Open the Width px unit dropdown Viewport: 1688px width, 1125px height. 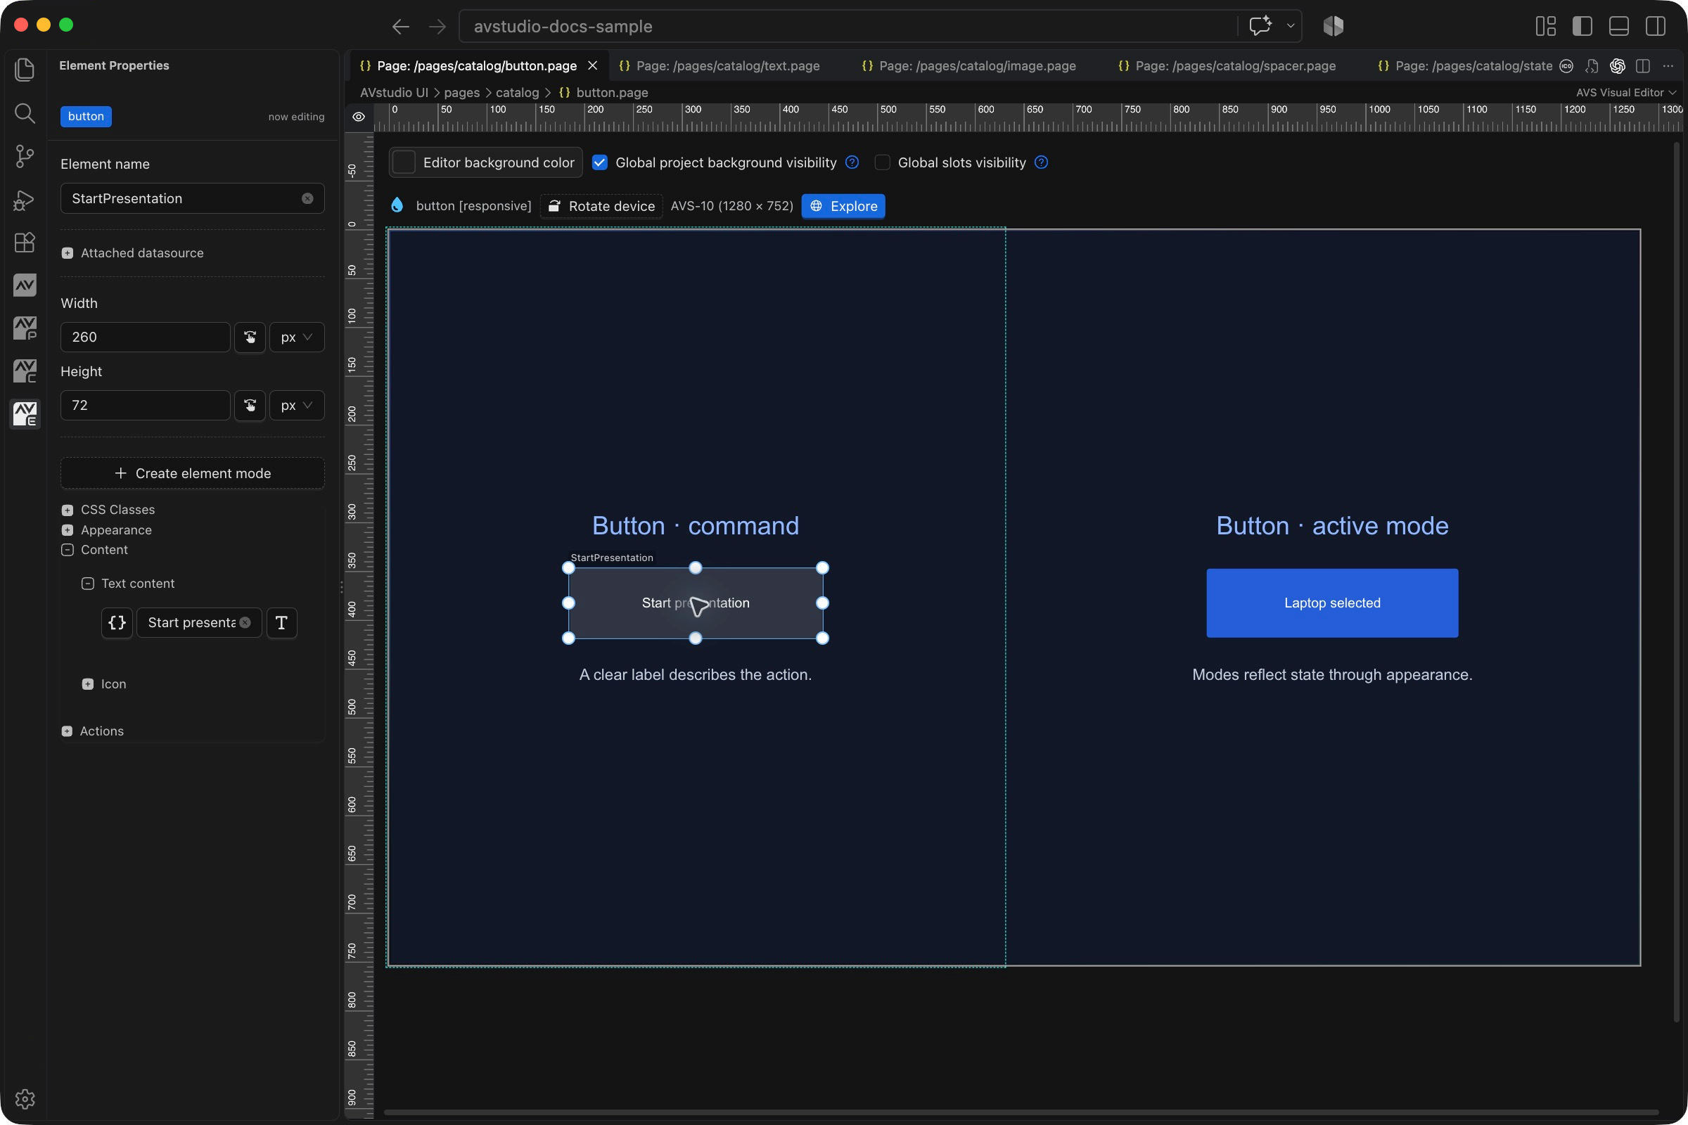(x=296, y=337)
